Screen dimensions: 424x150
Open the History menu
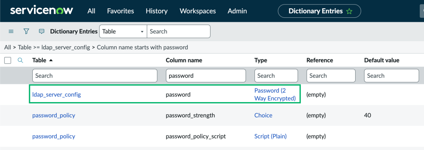pos(157,11)
